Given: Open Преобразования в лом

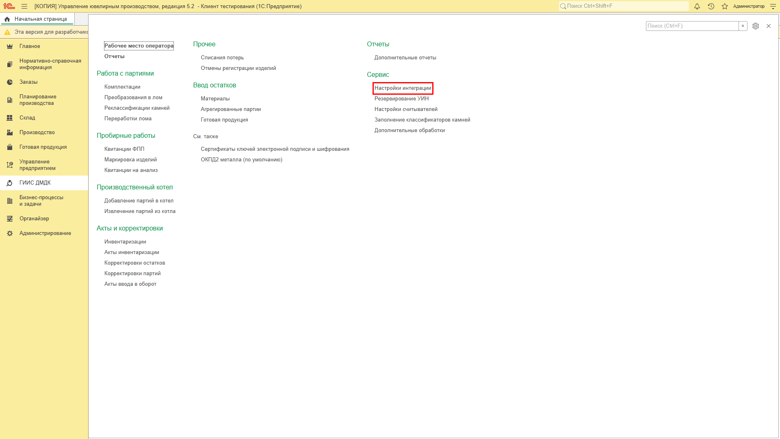Looking at the screenshot, I should (133, 98).
